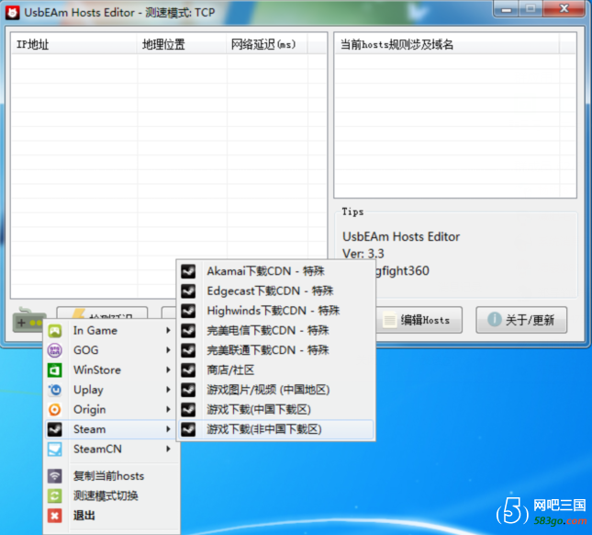Image resolution: width=592 pixels, height=535 pixels.
Task: Sort by IP地址 column header
Action: (x=74, y=44)
